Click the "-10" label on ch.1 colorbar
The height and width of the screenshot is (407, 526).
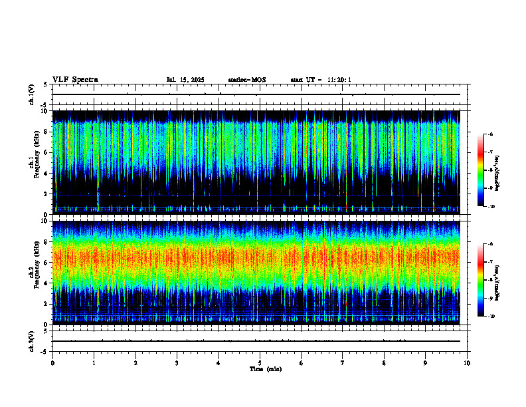tap(491, 207)
